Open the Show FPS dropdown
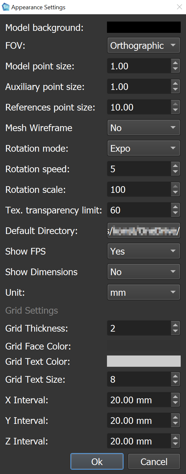Viewport: 186px width, 474px height. point(143,251)
